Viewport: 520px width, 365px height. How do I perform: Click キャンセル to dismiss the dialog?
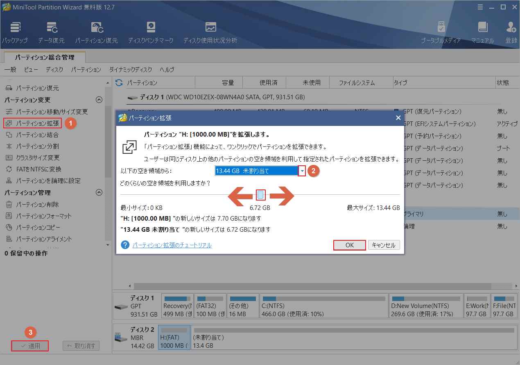pos(384,245)
